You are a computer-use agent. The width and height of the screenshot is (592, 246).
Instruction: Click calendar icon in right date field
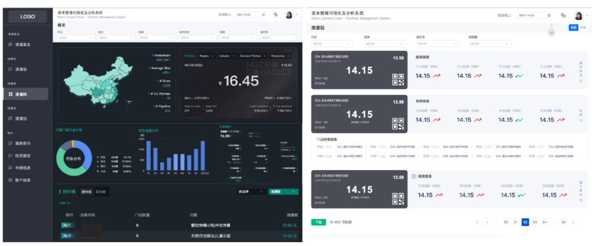tap(548, 15)
